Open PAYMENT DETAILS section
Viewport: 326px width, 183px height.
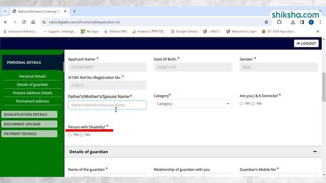30,134
